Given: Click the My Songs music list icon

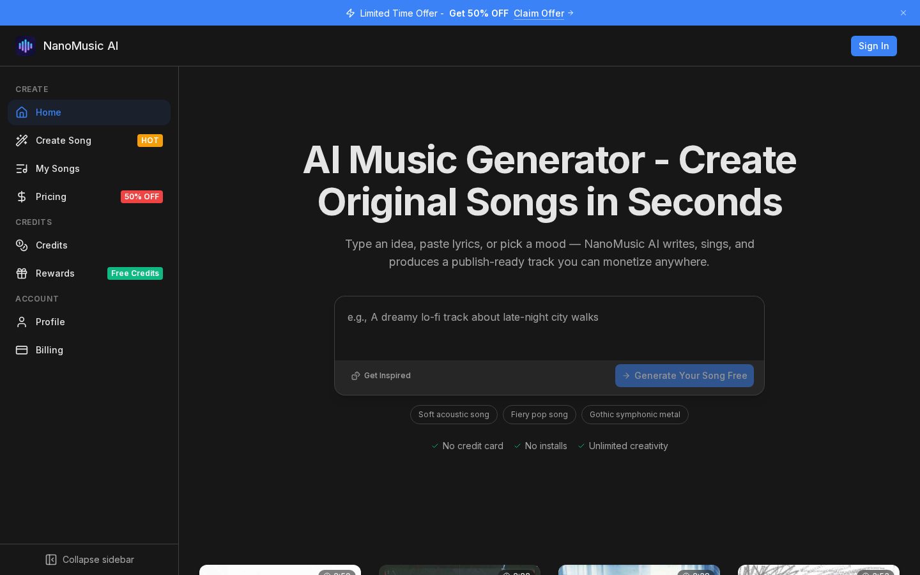Looking at the screenshot, I should pyautogui.click(x=22, y=169).
